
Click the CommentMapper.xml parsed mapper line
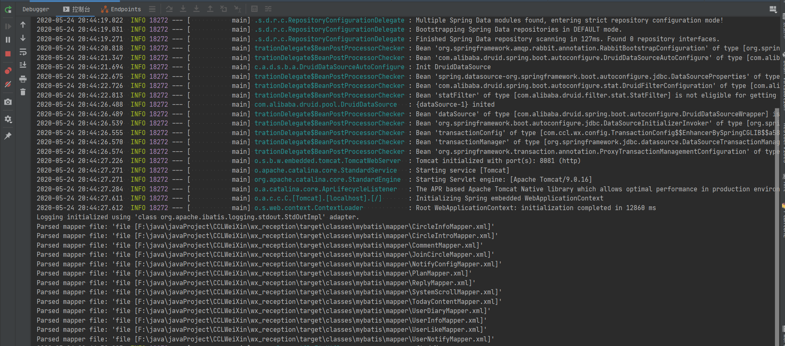pyautogui.click(x=260, y=246)
